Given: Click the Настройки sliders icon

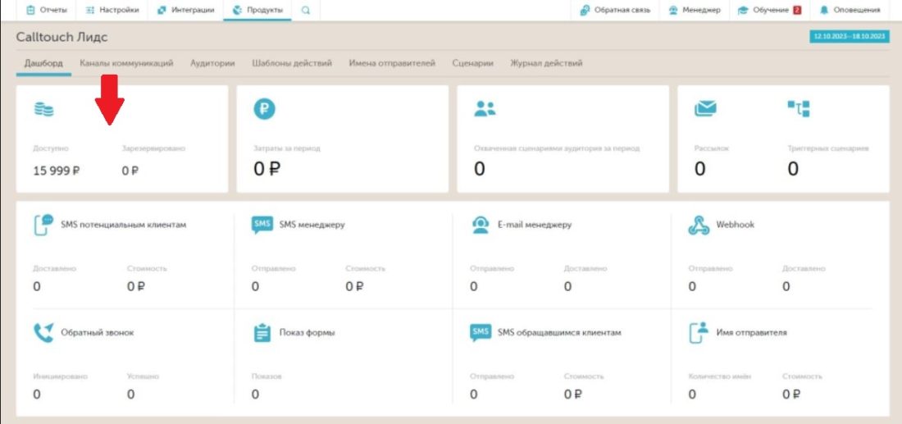Looking at the screenshot, I should pos(89,10).
